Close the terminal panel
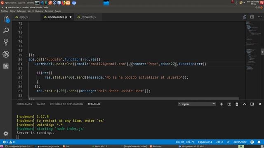The width and height of the screenshot is (264, 148). [260, 104]
